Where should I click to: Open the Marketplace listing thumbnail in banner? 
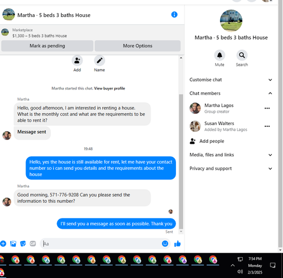tap(5, 32)
